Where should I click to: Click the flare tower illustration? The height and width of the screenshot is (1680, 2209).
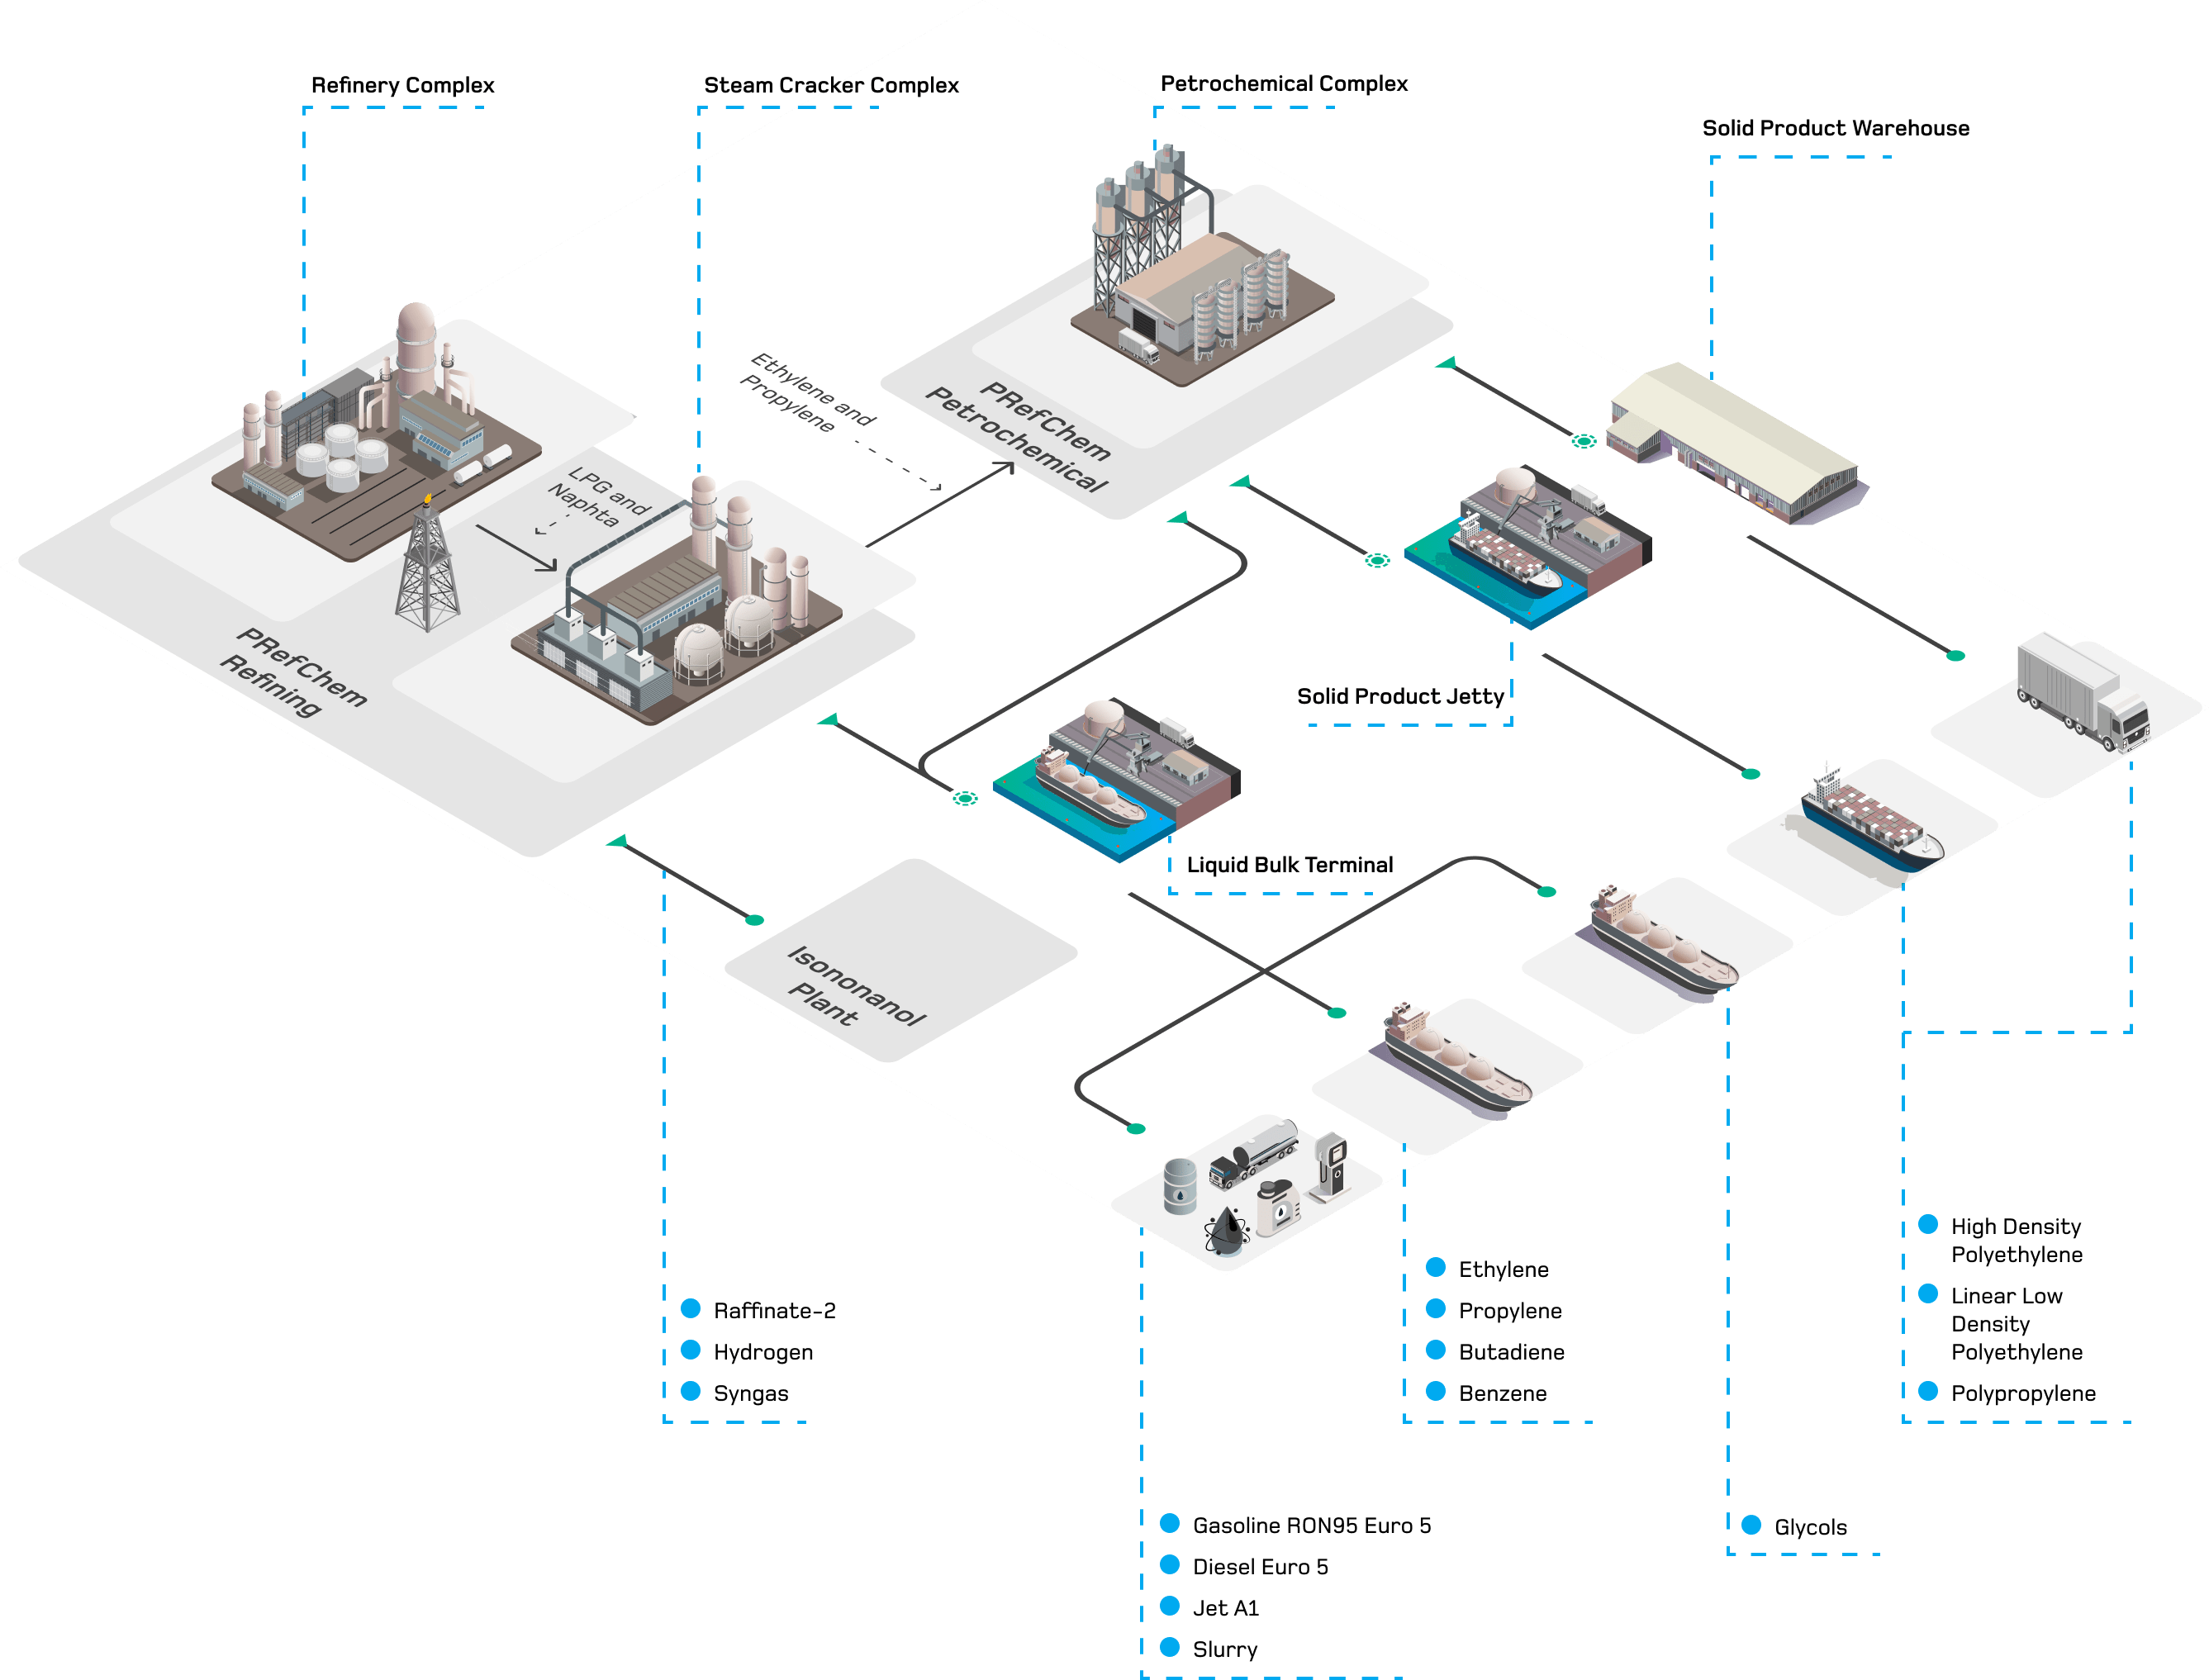(x=427, y=563)
